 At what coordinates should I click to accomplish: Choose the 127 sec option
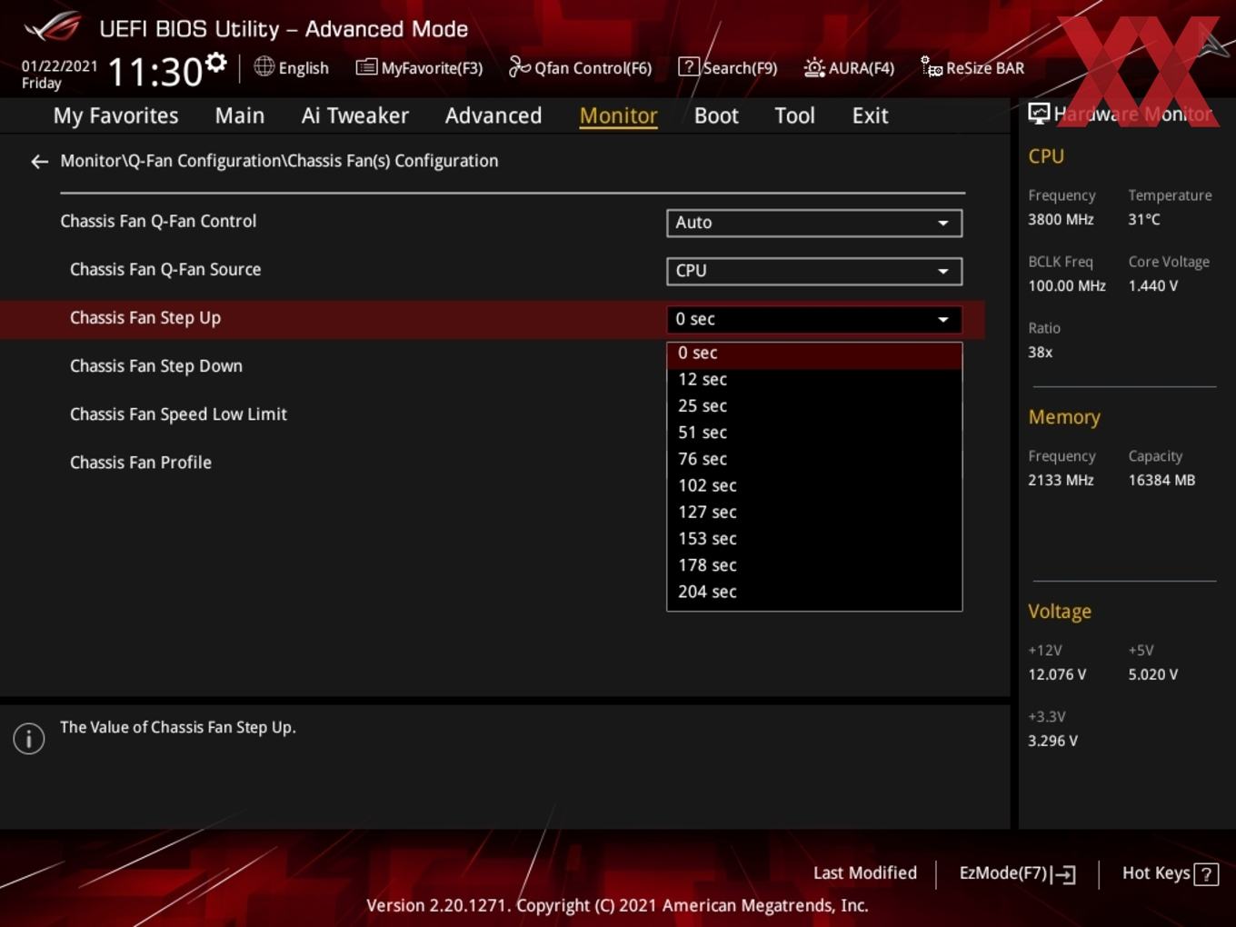(814, 512)
